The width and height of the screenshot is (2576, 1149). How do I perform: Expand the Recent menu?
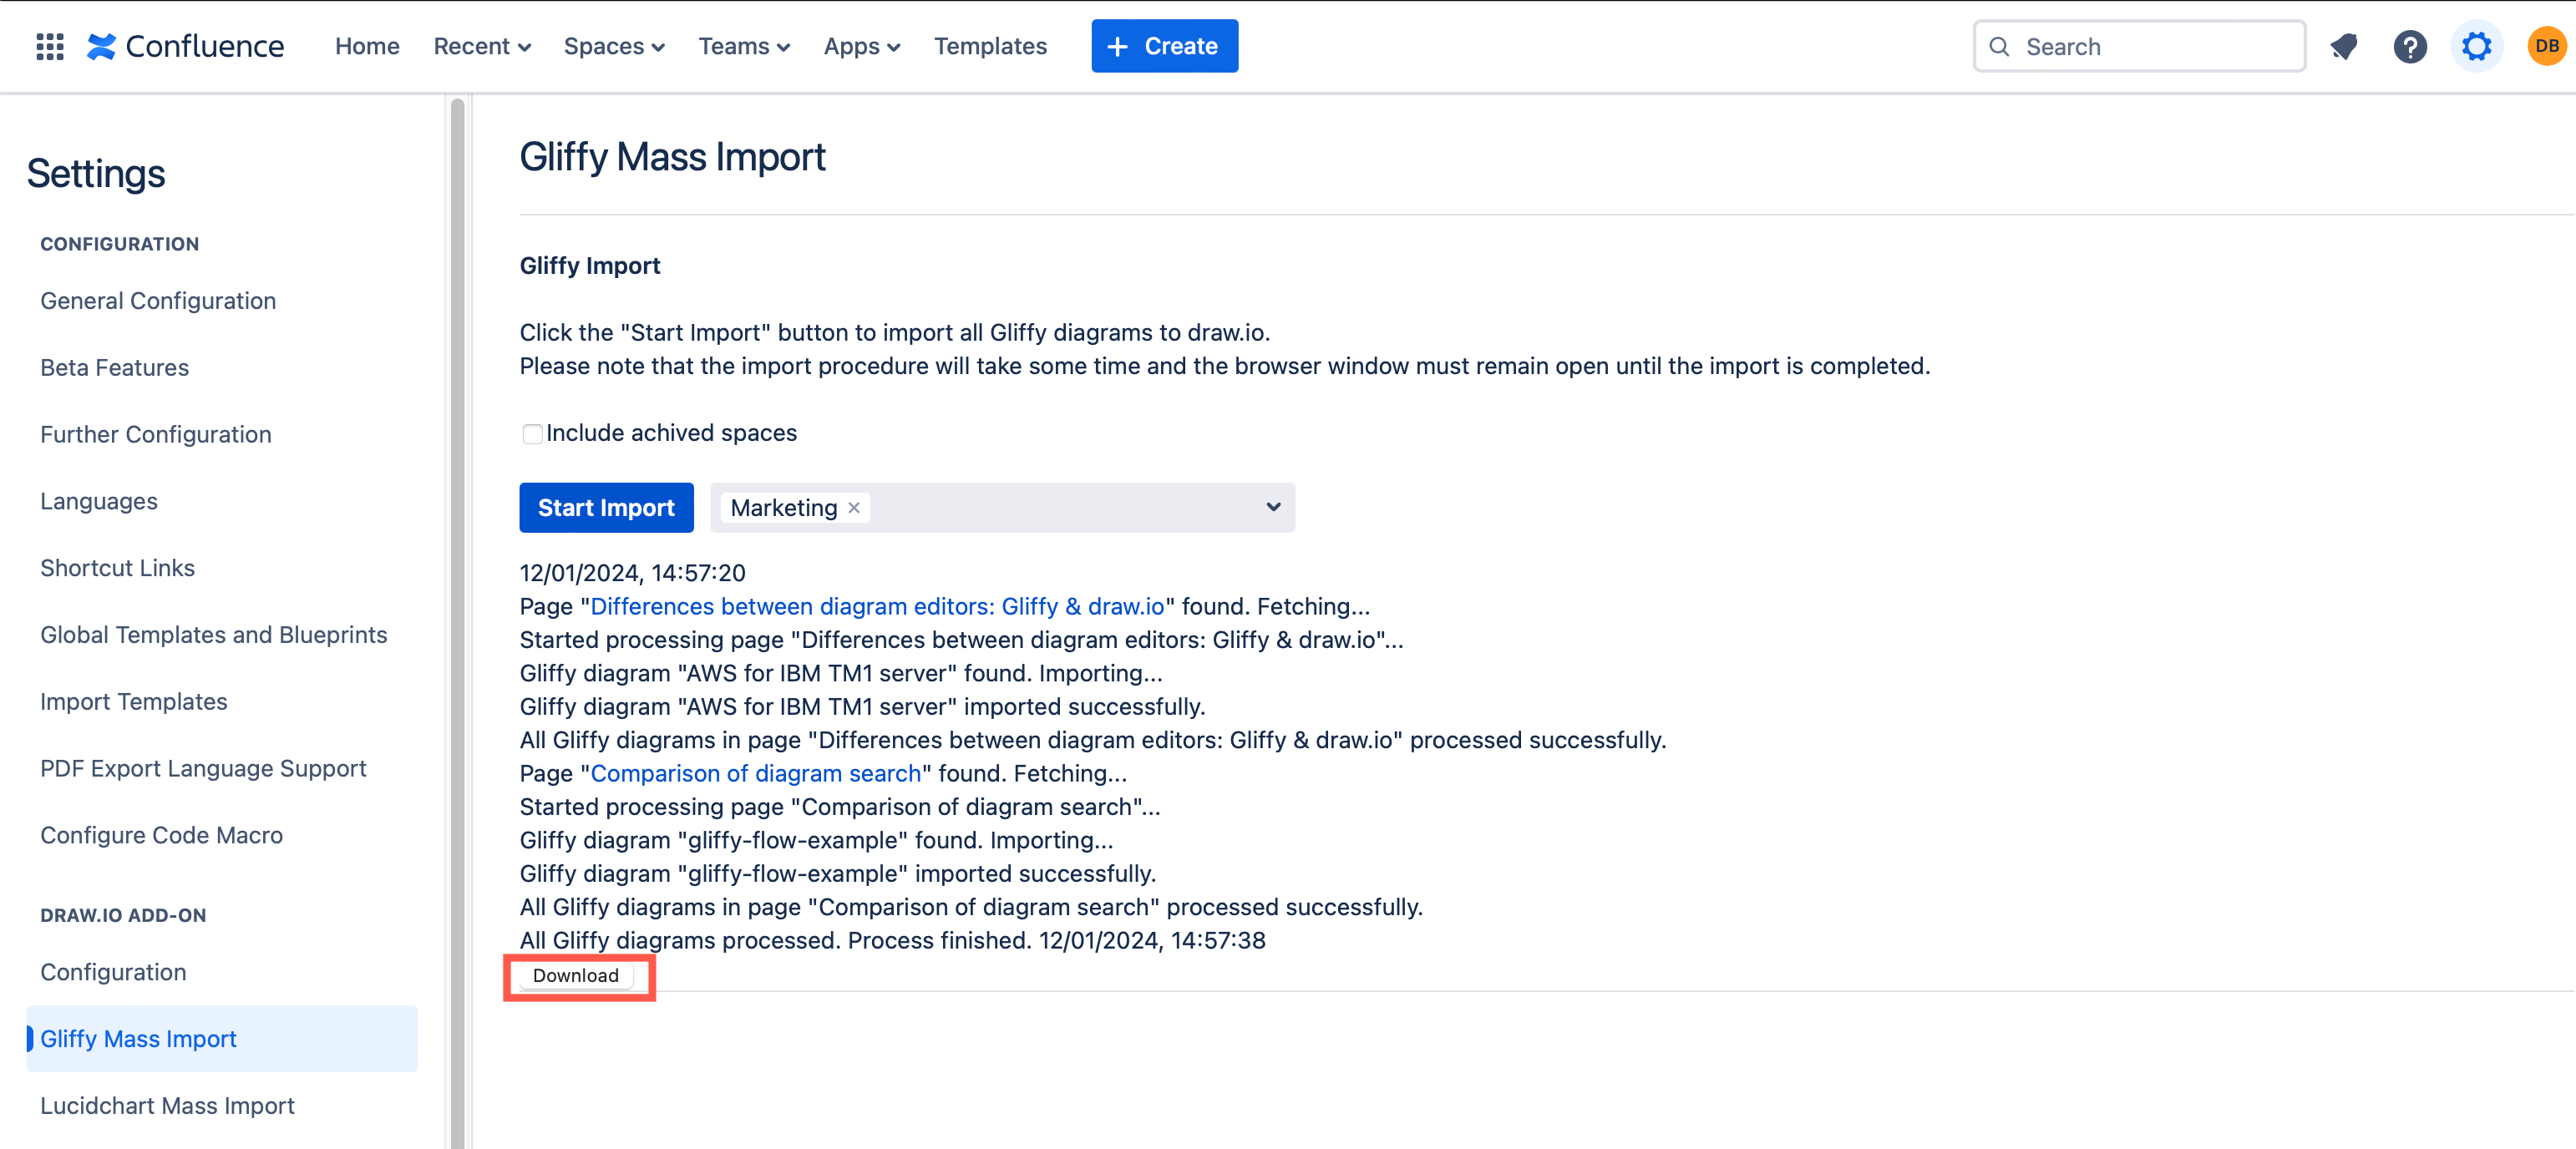(x=482, y=46)
